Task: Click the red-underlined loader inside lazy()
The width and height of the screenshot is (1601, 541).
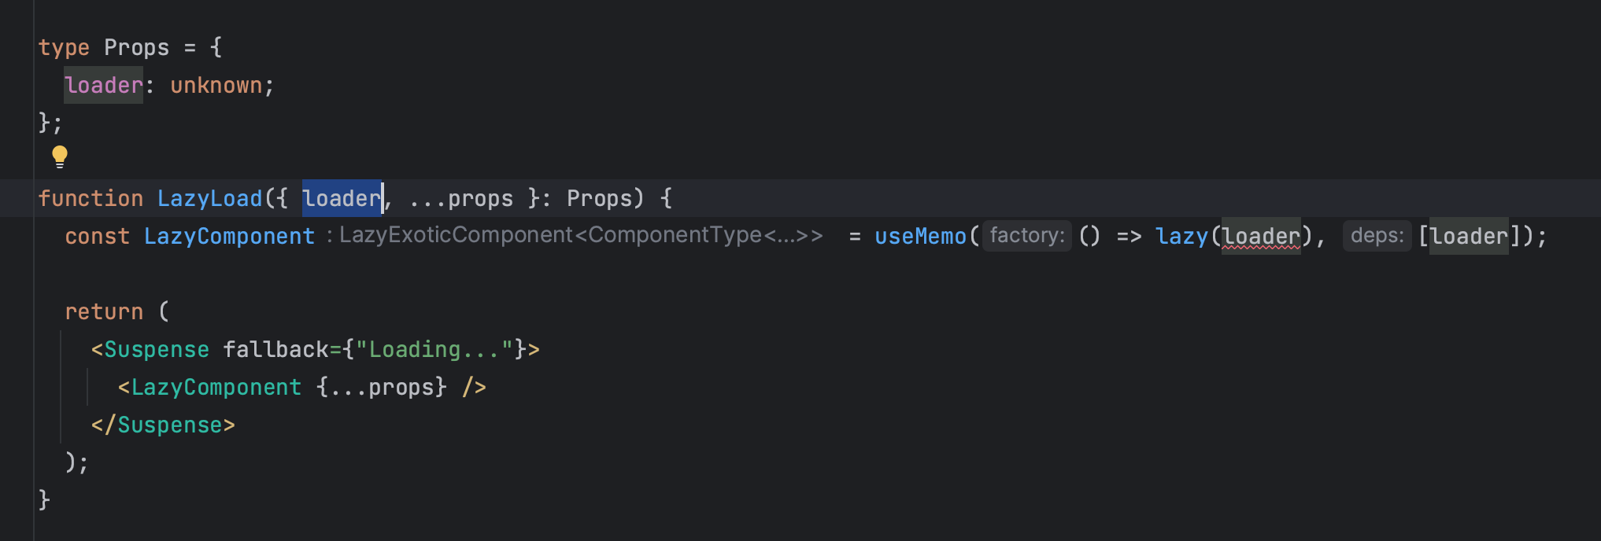Action: [x=1261, y=236]
